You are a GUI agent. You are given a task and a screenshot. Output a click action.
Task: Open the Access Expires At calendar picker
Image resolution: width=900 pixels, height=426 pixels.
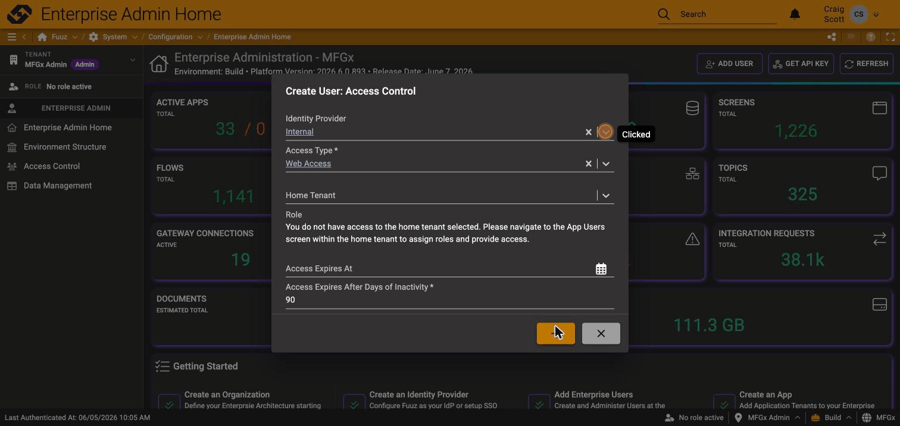click(601, 269)
